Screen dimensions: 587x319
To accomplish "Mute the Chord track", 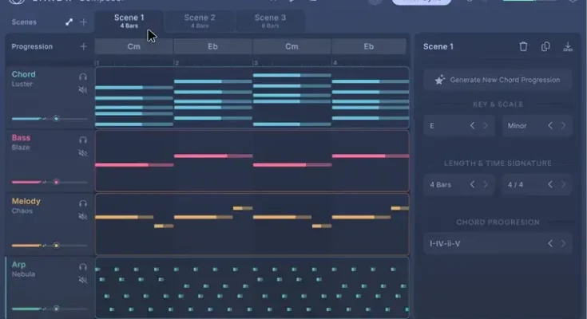I will [83, 89].
